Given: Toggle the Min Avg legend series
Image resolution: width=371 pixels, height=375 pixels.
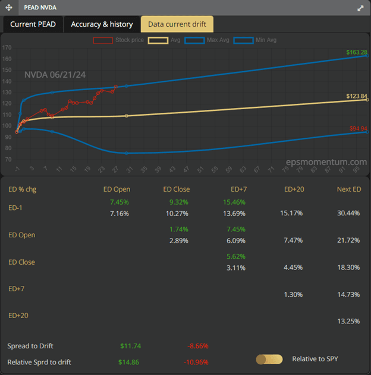Looking at the screenshot, I should coord(255,40).
